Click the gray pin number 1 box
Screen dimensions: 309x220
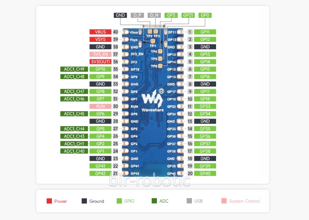(190, 32)
